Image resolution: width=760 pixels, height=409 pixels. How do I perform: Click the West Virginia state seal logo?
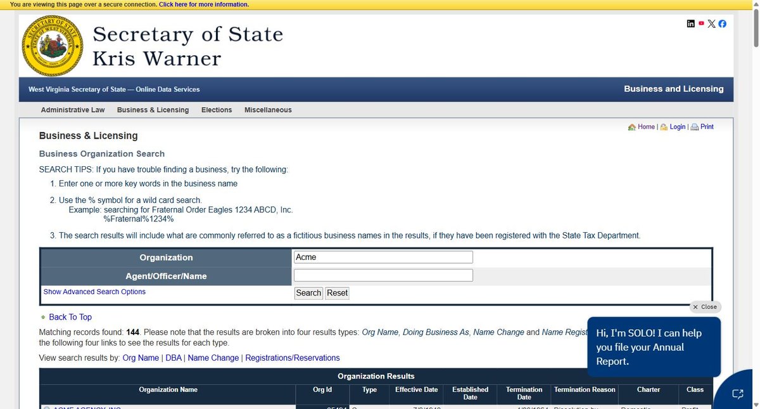(53, 46)
